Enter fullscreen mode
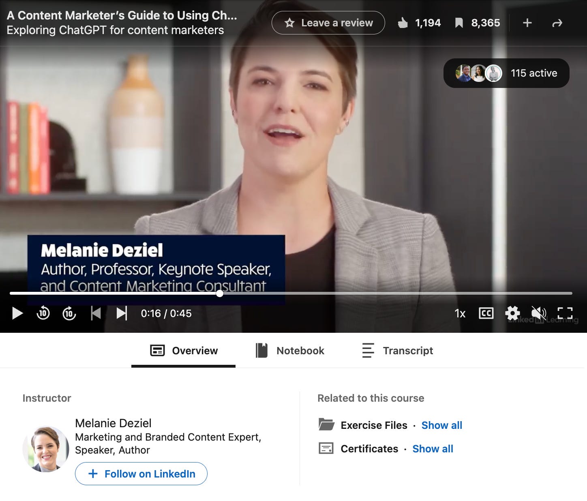Viewport: 587px width, 501px height. pyautogui.click(x=565, y=313)
